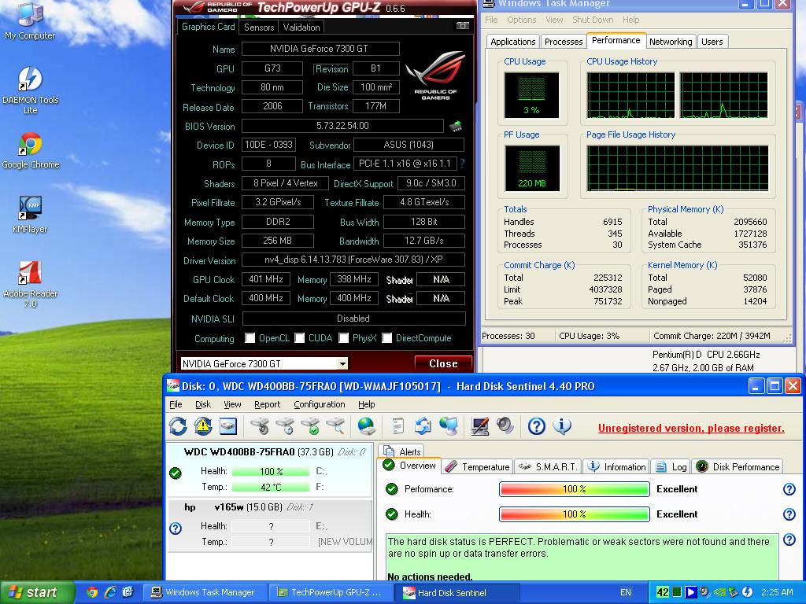Toggle the CUDA checkbox
806x604 pixels.
pos(300,338)
